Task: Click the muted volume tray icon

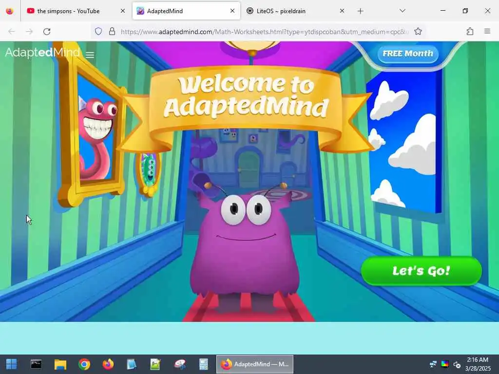Action: pyautogui.click(x=457, y=364)
